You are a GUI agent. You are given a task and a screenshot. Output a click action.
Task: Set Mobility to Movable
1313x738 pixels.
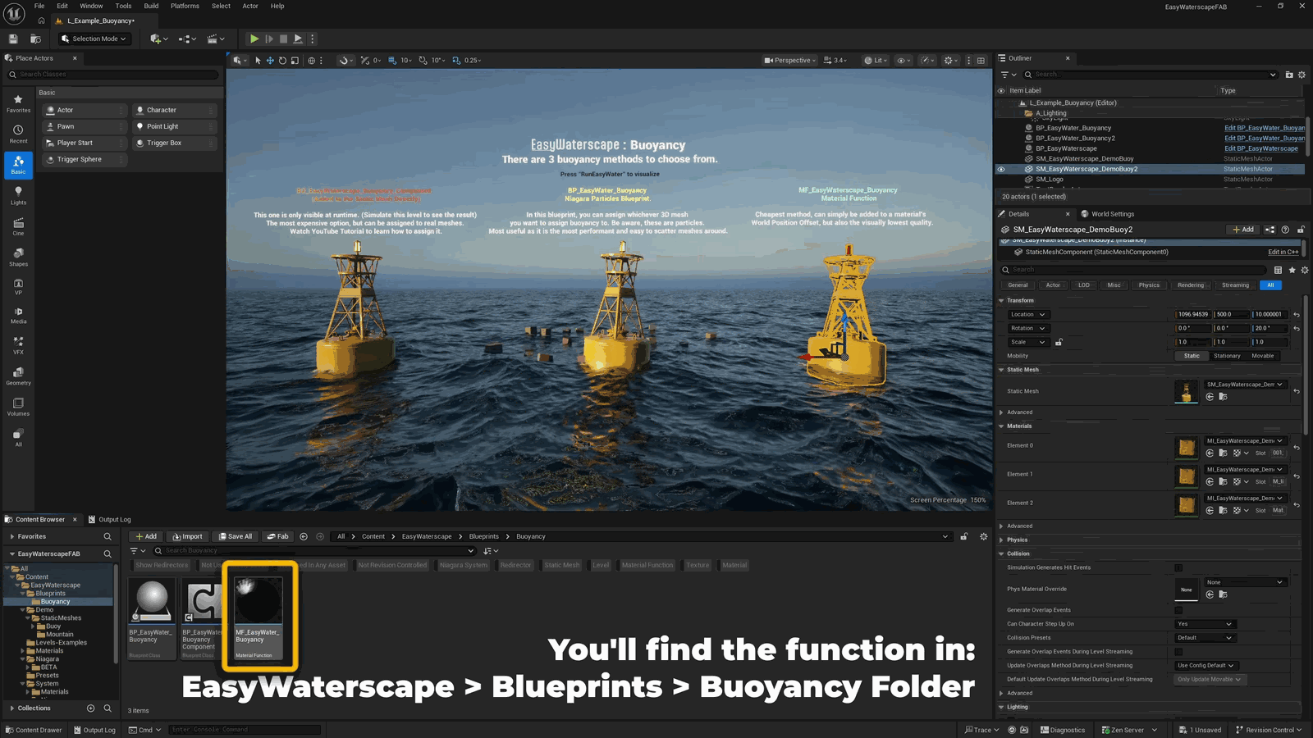pos(1263,356)
